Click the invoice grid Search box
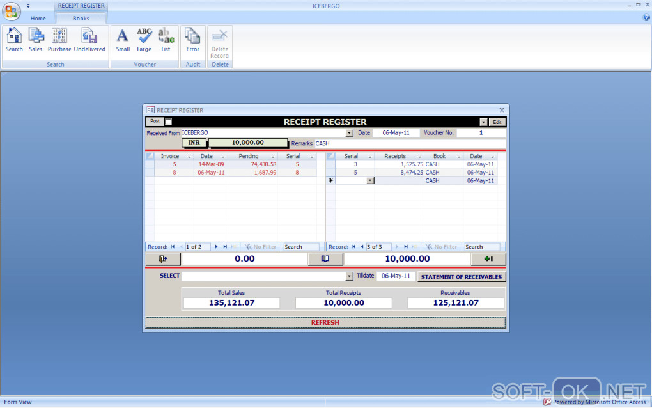 301,247
